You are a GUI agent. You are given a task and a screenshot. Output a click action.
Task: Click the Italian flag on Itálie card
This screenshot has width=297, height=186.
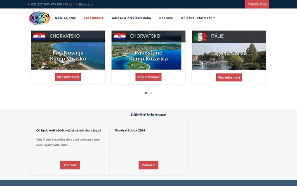pos(200,37)
